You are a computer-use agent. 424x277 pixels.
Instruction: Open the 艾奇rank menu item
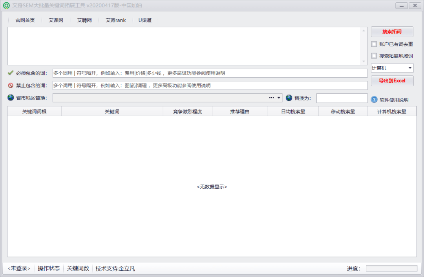click(116, 20)
